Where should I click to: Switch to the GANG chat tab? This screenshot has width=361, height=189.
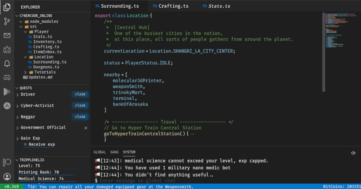pos(114,152)
